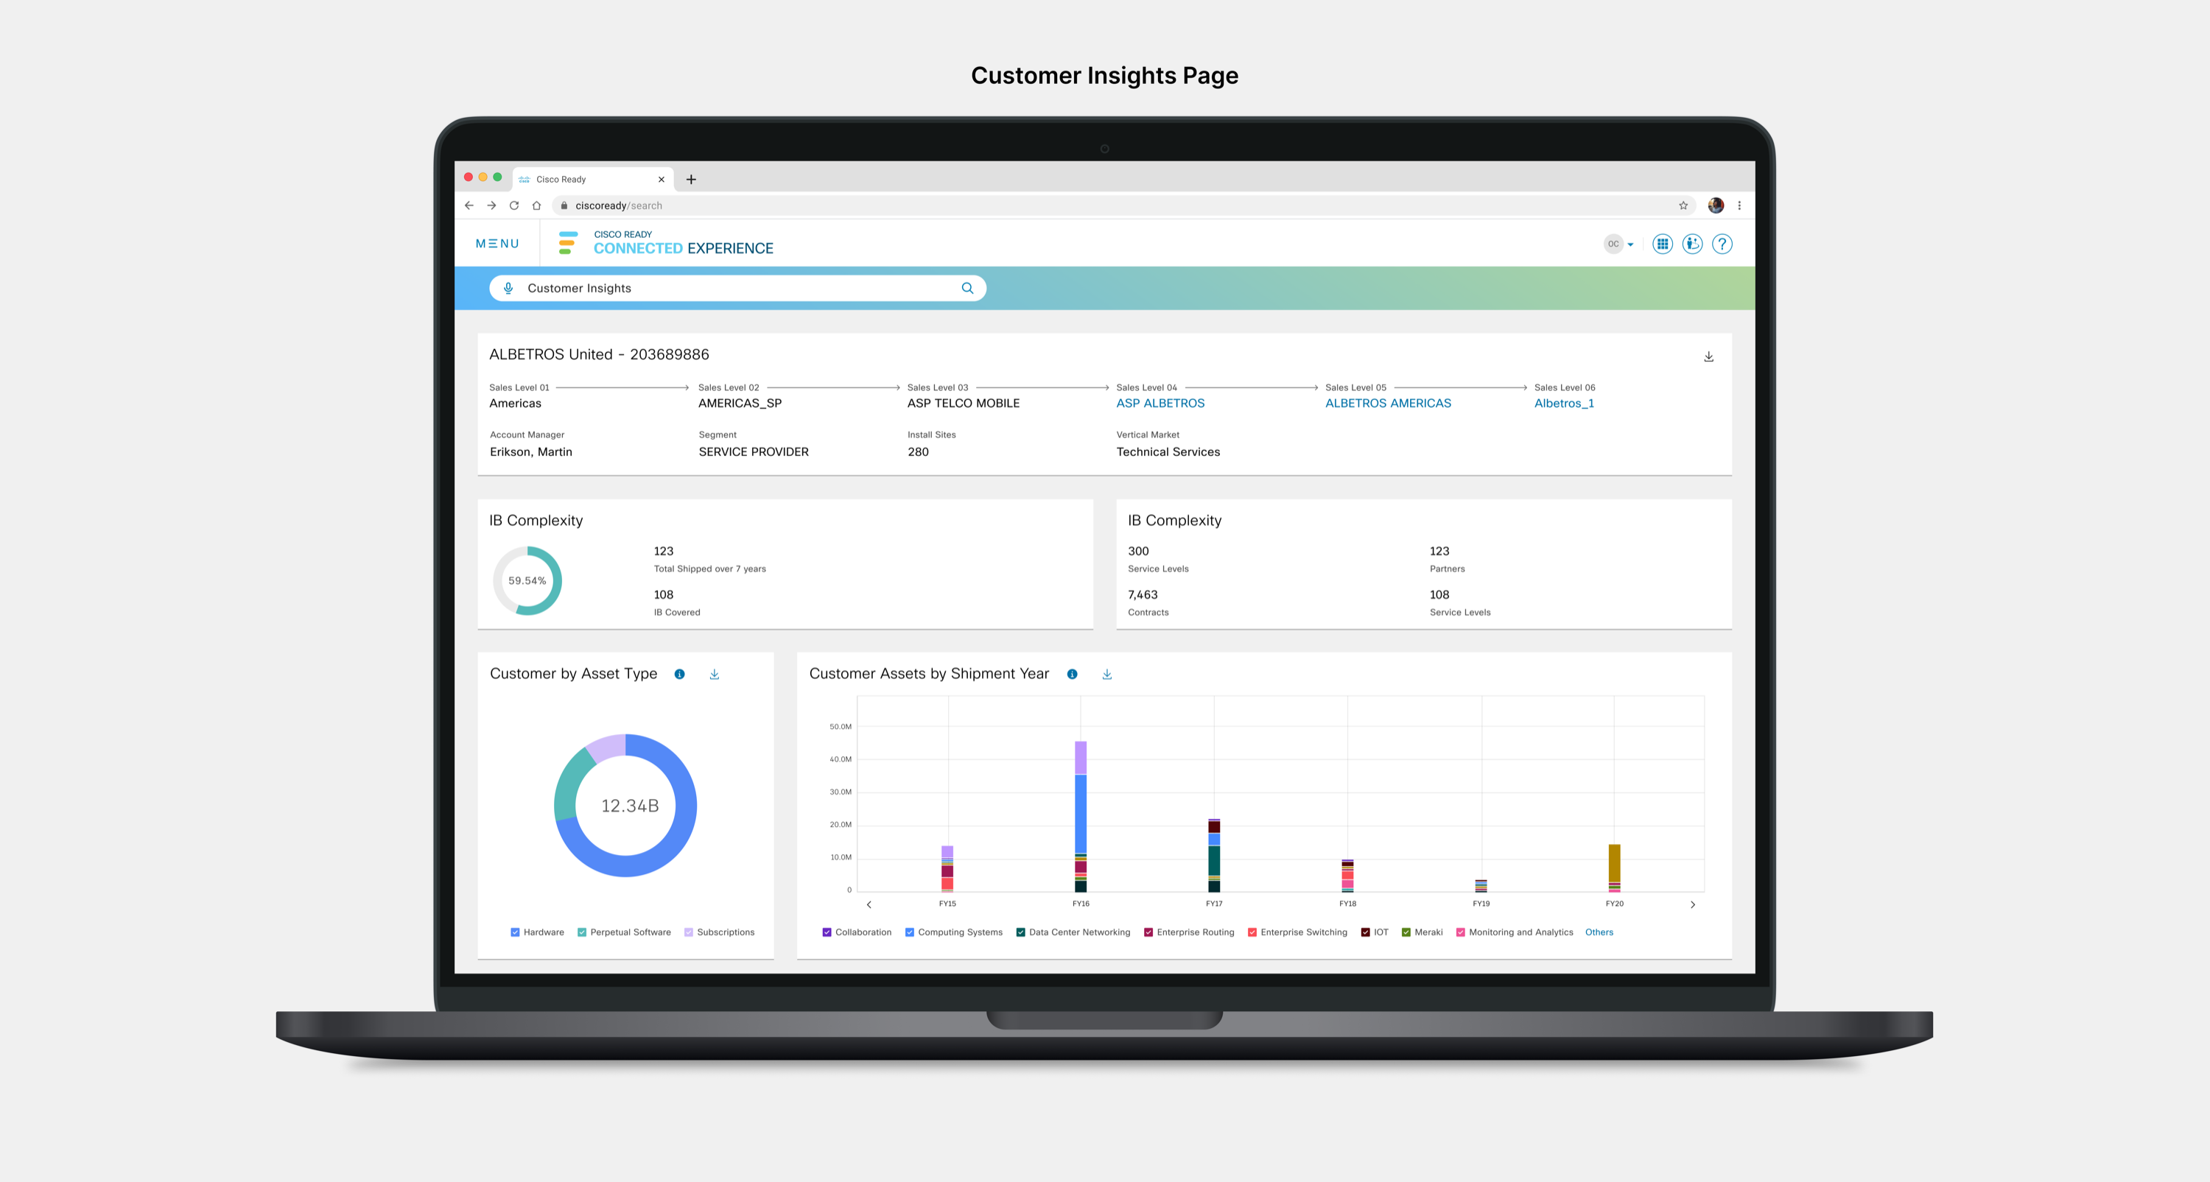This screenshot has width=2210, height=1182.
Task: Go to previous years with left chevron
Action: (869, 905)
